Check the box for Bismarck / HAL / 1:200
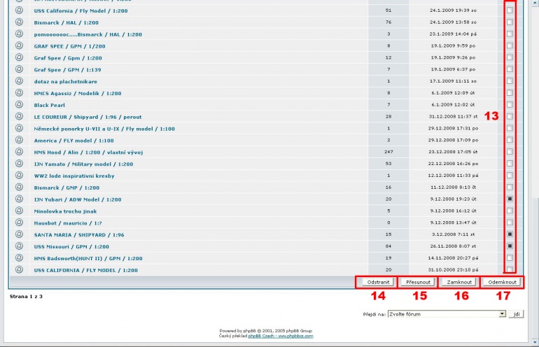Viewport: 539px width, 347px height. click(510, 22)
